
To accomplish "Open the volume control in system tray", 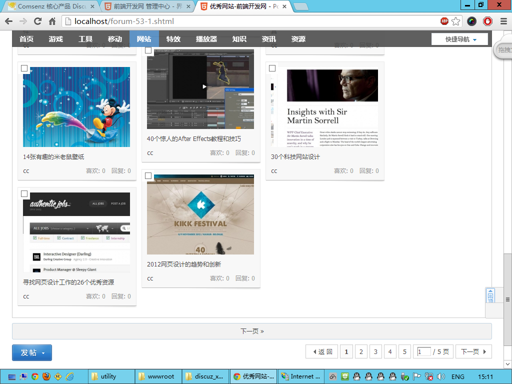I will pyautogui.click(x=441, y=377).
